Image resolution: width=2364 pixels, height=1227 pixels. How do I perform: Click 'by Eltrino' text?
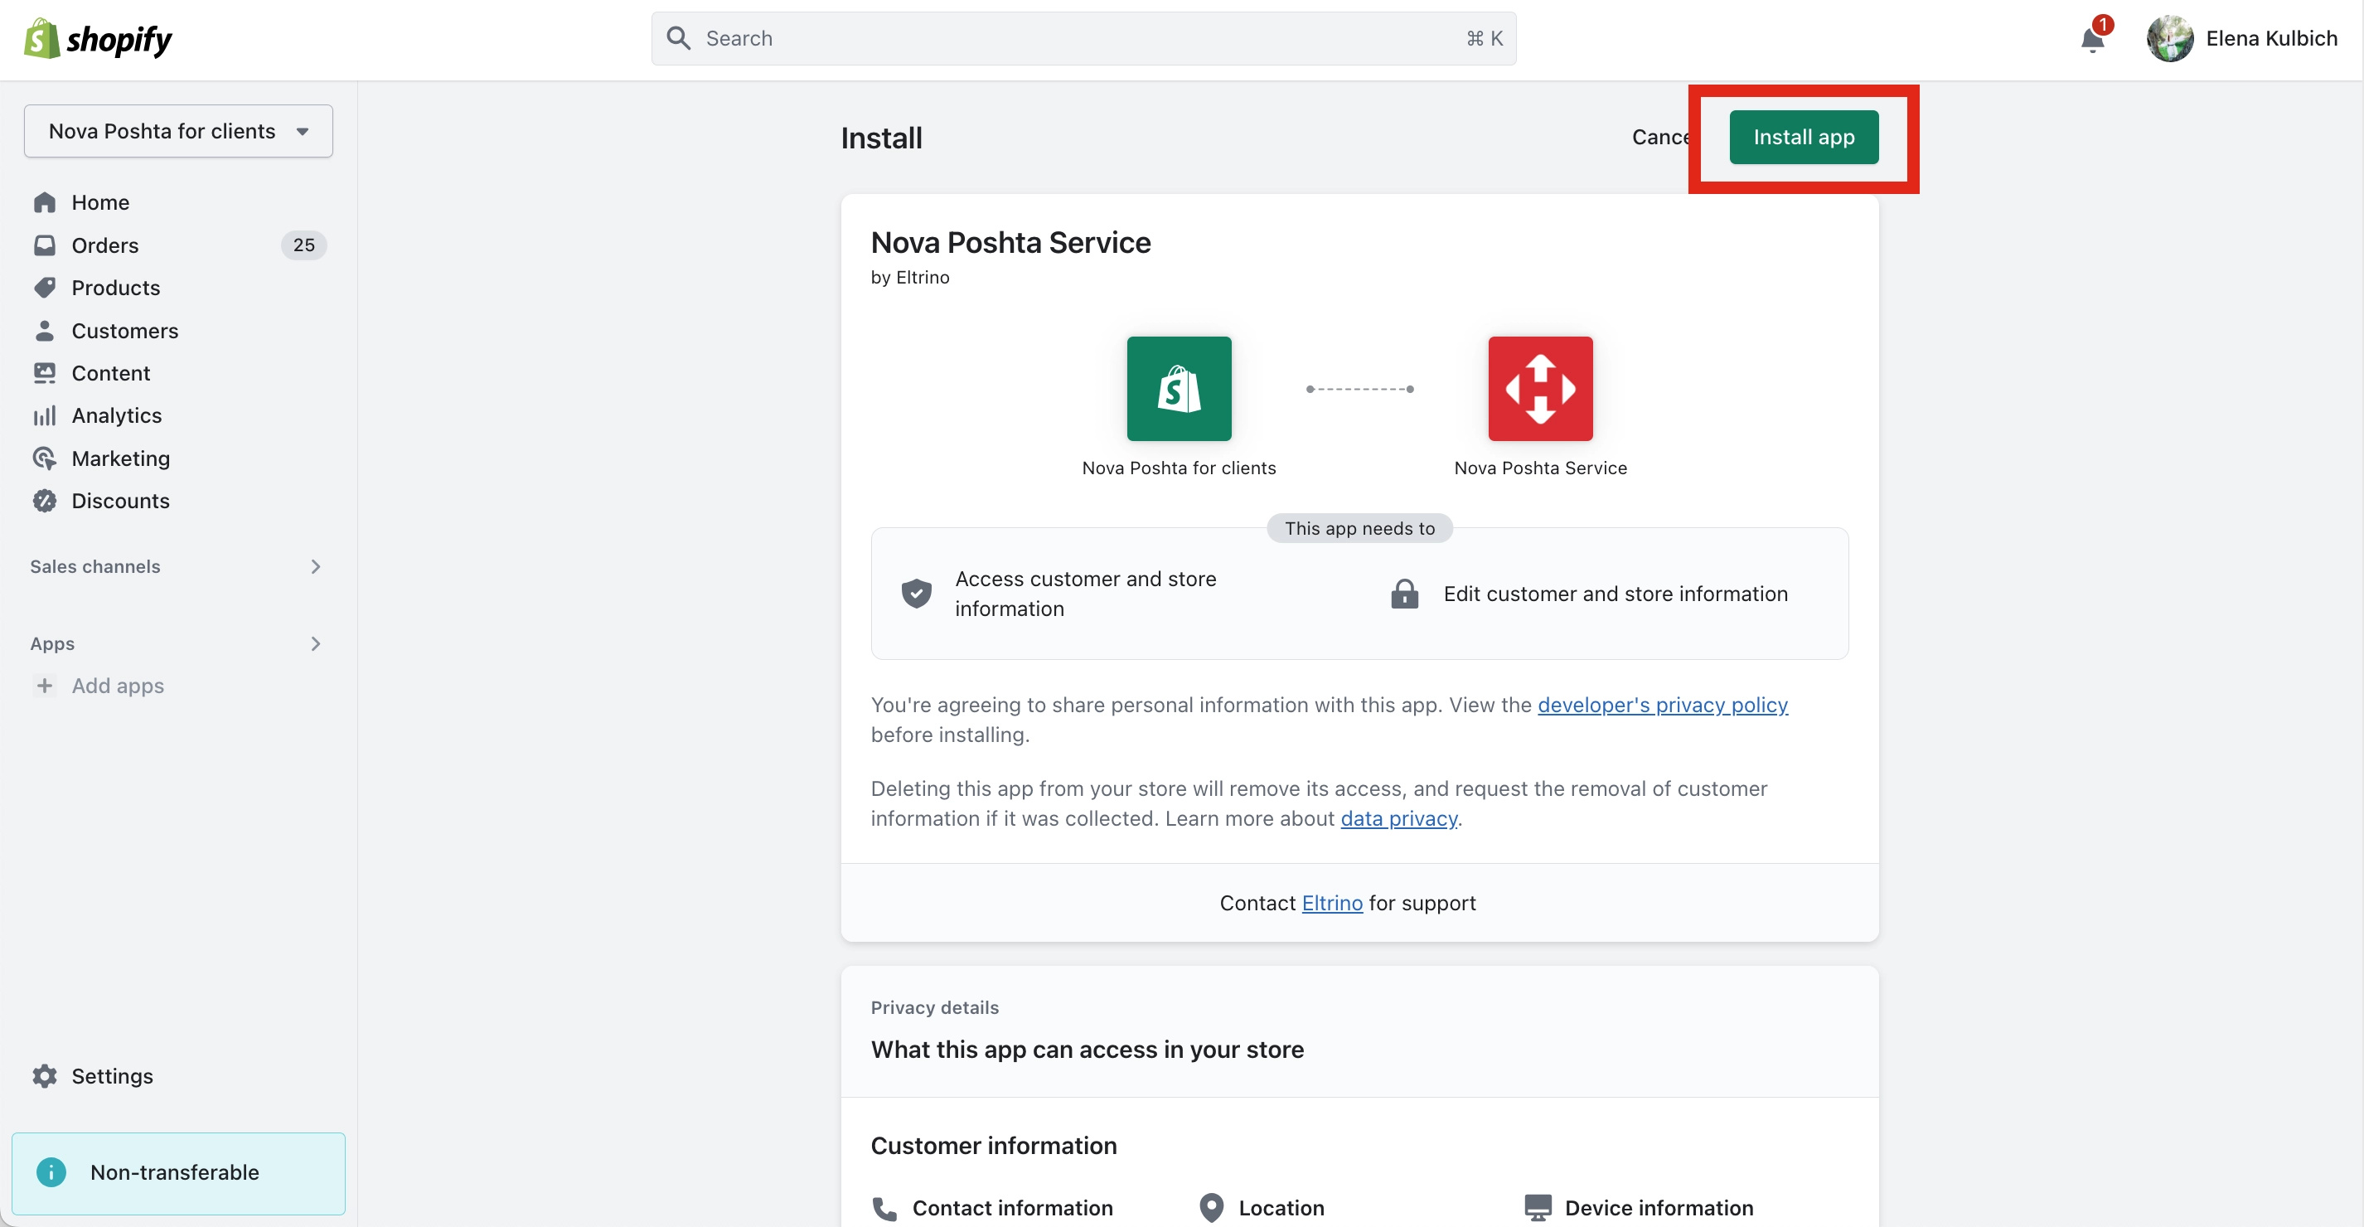click(x=909, y=277)
